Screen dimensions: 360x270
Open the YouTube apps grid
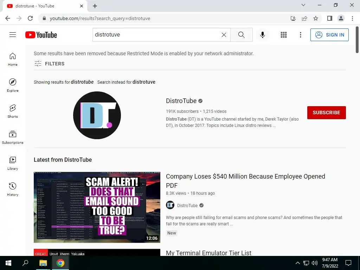284,35
